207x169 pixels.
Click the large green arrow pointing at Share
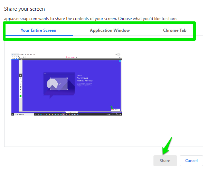coord(167,146)
